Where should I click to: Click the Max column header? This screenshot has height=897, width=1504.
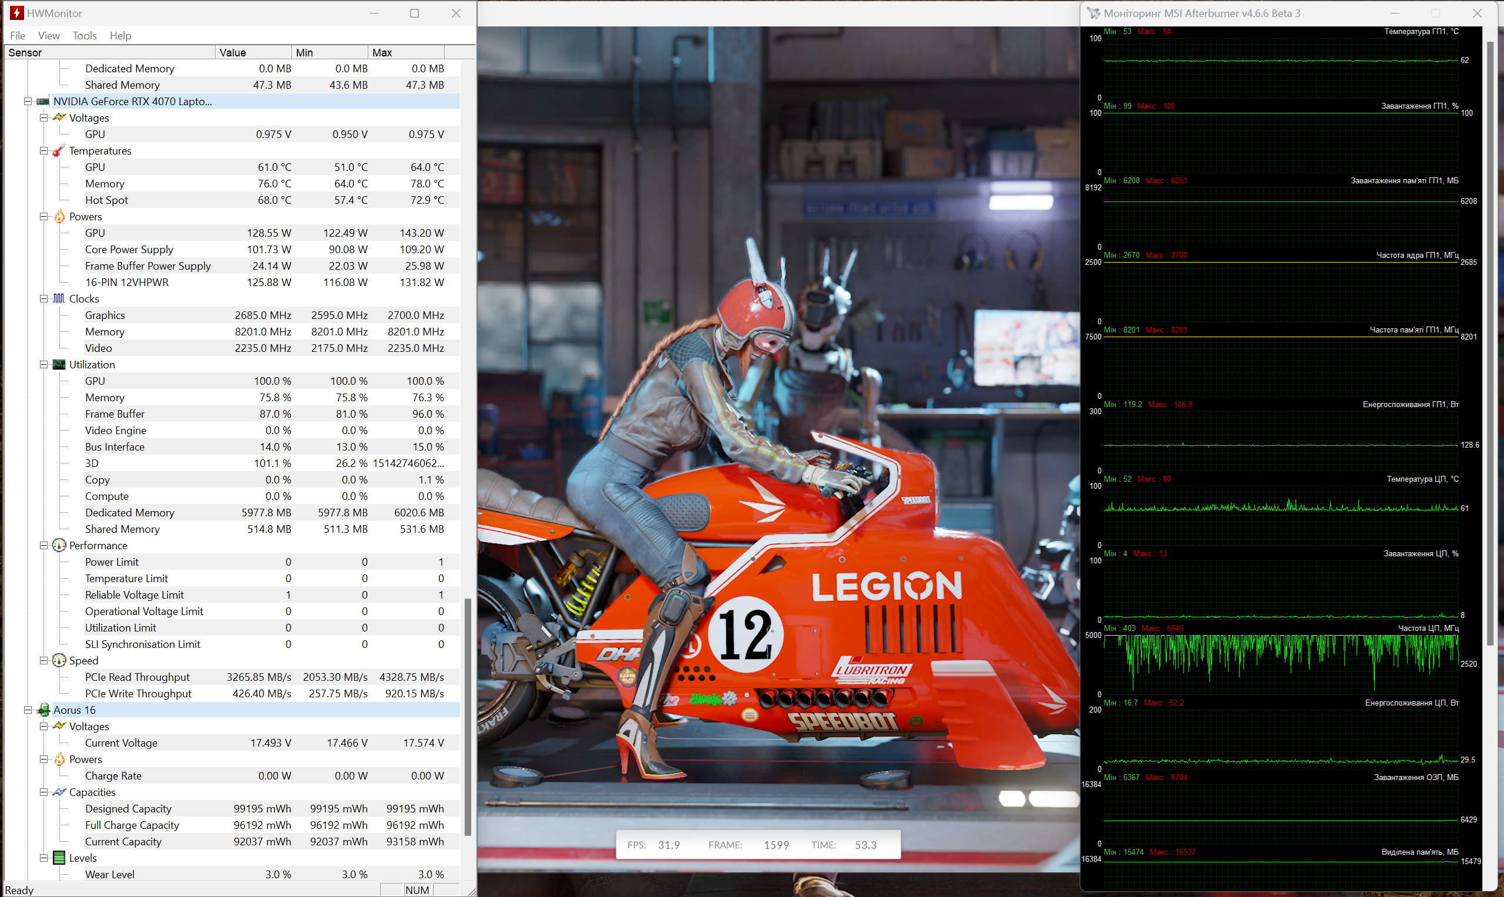pos(406,53)
